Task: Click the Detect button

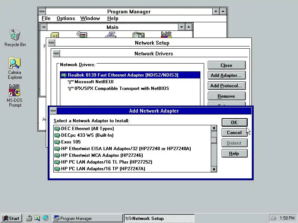Action: click(x=235, y=143)
